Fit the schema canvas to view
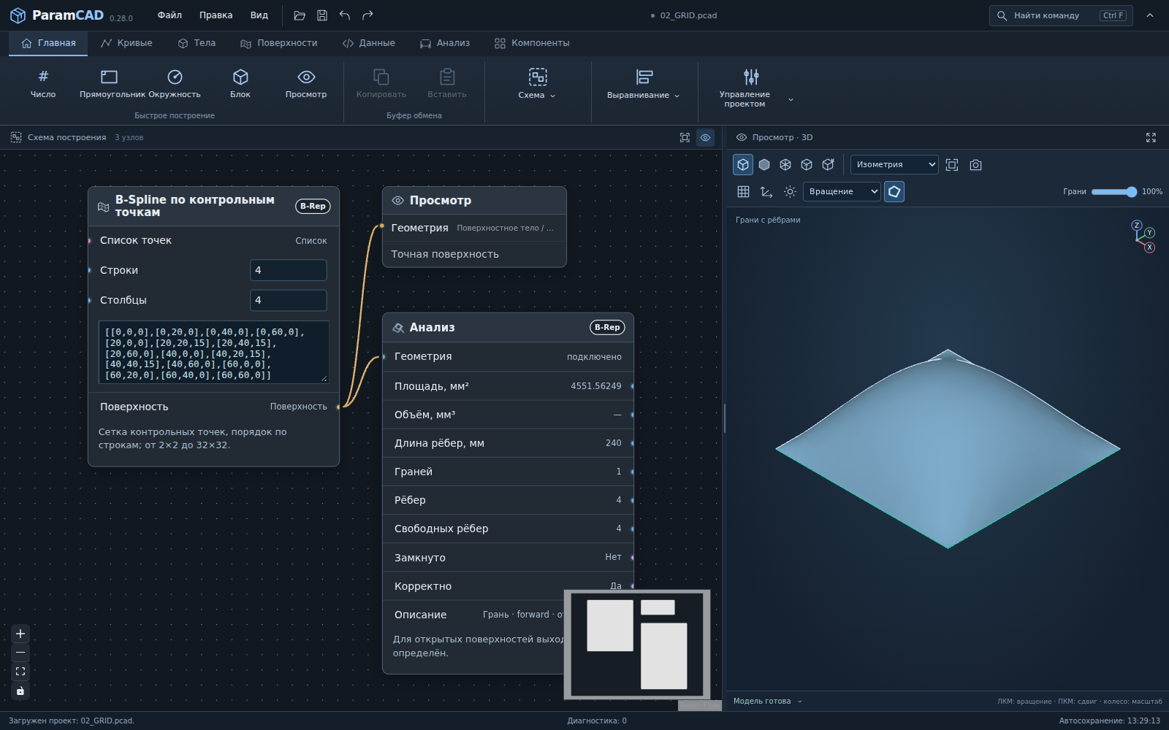The height and width of the screenshot is (730, 1169). pos(685,137)
